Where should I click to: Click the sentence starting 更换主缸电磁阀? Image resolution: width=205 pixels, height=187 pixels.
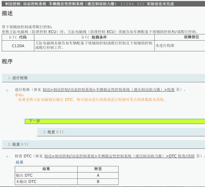click(x=100, y=32)
